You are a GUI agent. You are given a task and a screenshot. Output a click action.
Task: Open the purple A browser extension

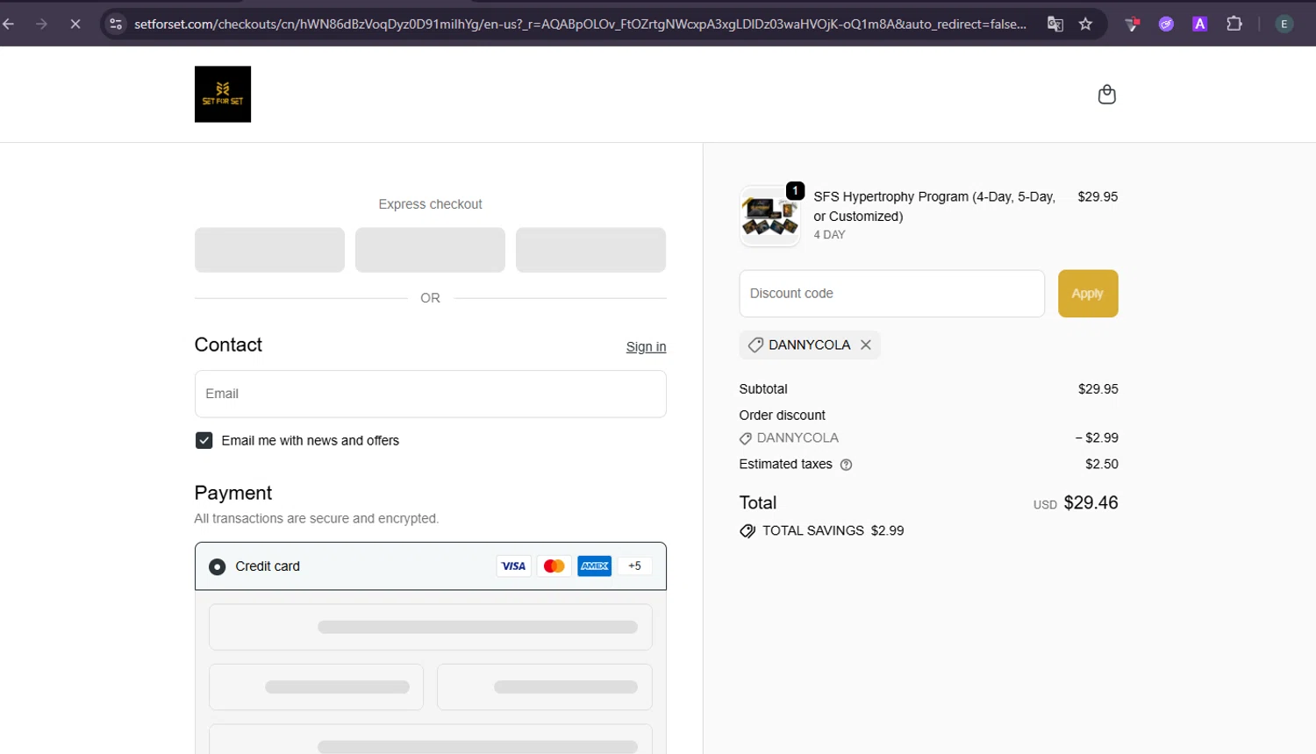[x=1199, y=24]
